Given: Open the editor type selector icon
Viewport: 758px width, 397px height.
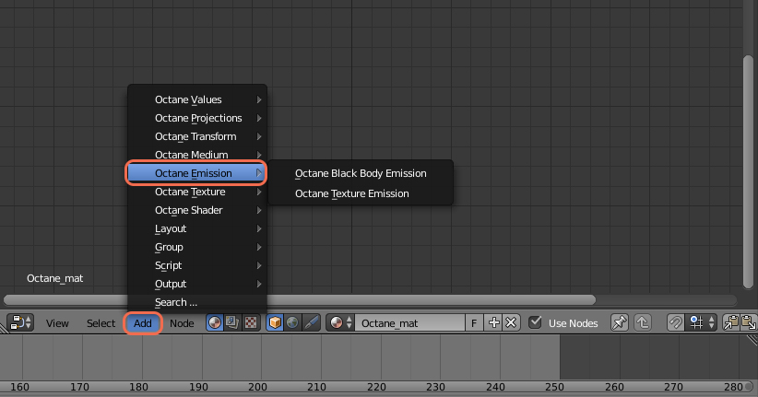Looking at the screenshot, I should [x=19, y=323].
